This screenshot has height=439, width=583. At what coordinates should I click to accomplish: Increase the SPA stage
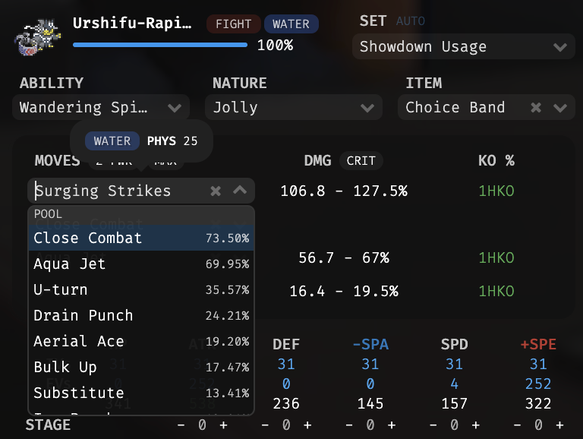click(x=392, y=425)
